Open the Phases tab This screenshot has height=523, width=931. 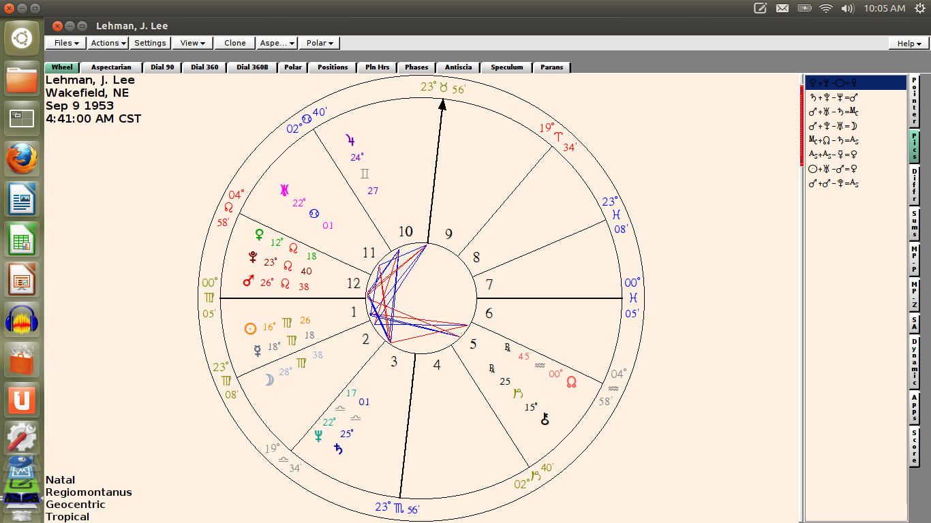point(416,67)
